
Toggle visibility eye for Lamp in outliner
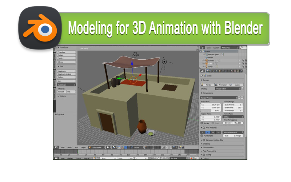click(x=240, y=67)
